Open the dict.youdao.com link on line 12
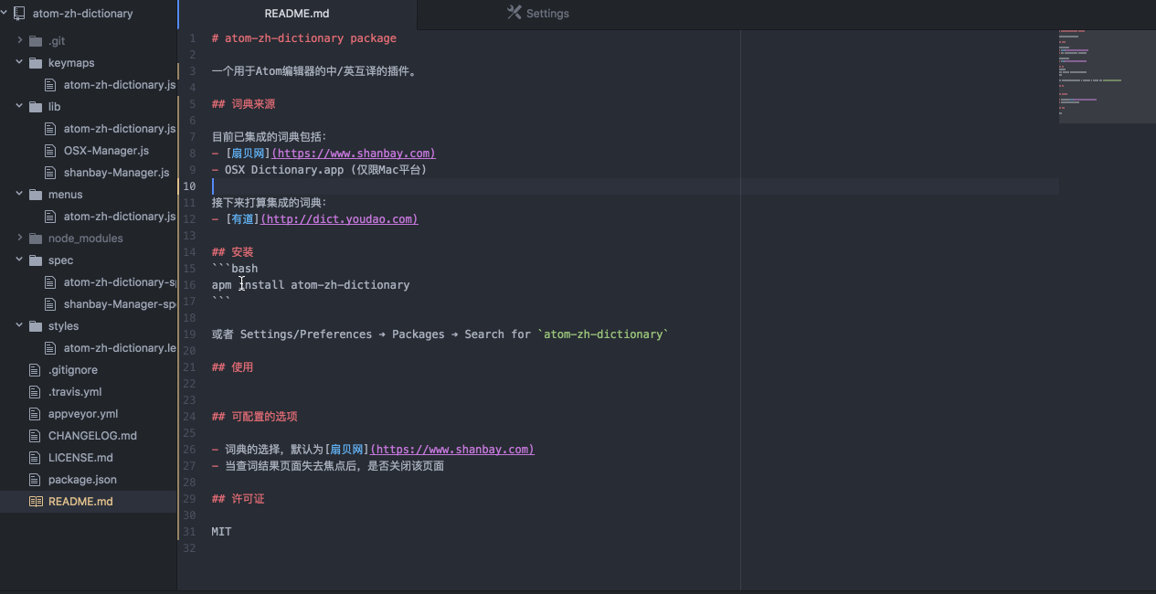1156x594 pixels. tap(339, 219)
